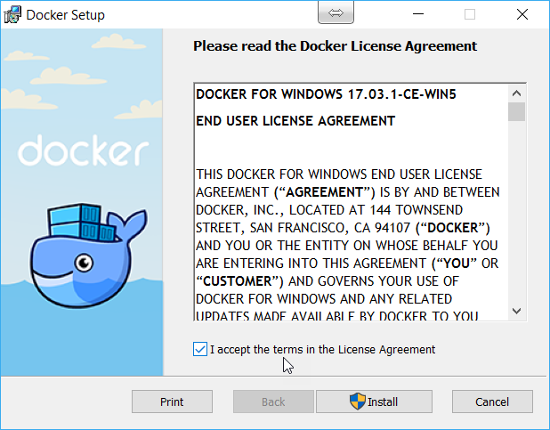Click the UAC shield icon on Install
This screenshot has width=550, height=430.
[358, 402]
